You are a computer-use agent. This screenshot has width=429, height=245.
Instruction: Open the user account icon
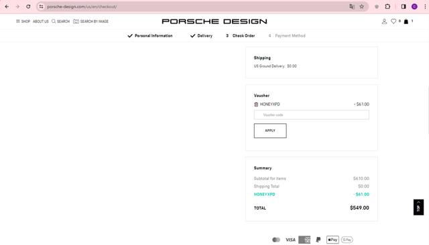(384, 21)
